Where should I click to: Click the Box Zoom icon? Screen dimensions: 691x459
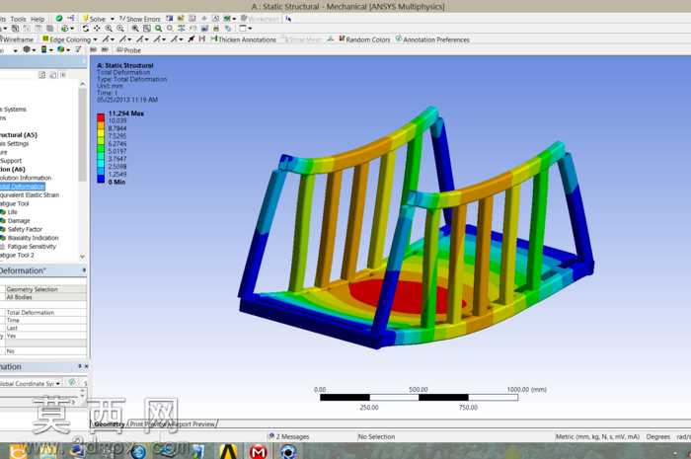pyautogui.click(x=135, y=29)
